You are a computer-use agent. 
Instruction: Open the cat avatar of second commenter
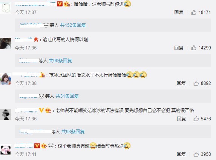coord(6,43)
